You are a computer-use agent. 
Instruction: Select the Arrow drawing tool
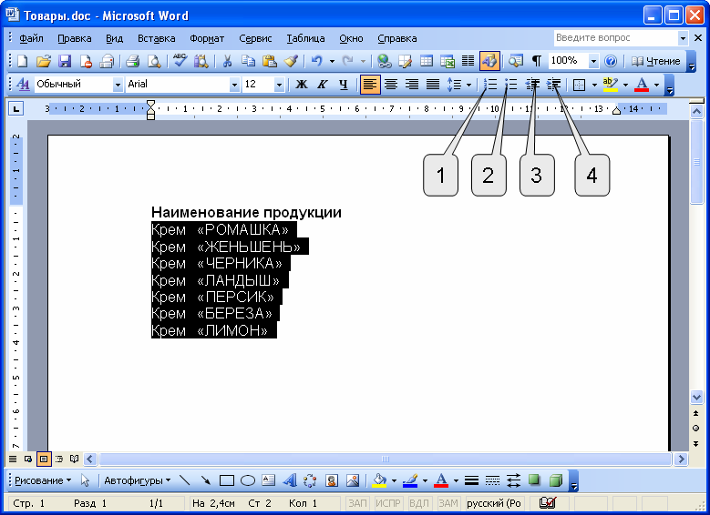[206, 480]
